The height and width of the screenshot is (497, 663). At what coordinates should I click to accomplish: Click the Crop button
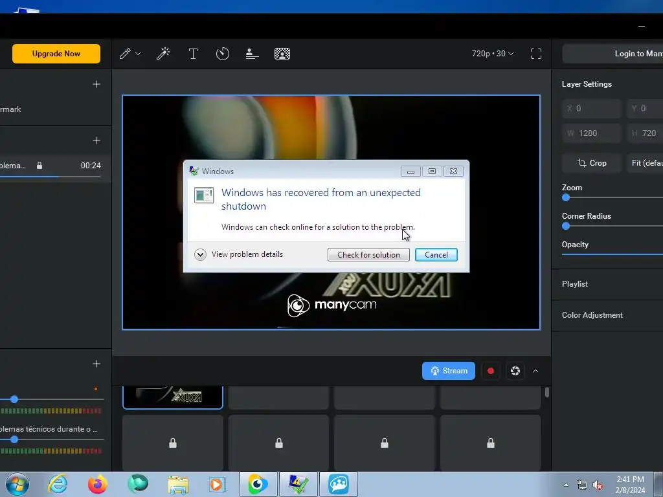coord(592,162)
